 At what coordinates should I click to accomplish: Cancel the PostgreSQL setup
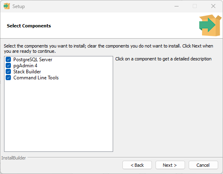pyautogui.click(x=203, y=165)
